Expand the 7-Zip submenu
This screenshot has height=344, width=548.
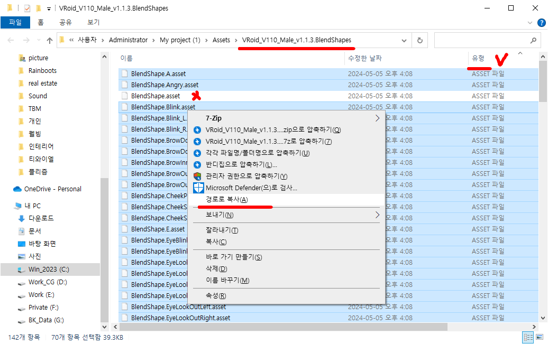[287, 118]
